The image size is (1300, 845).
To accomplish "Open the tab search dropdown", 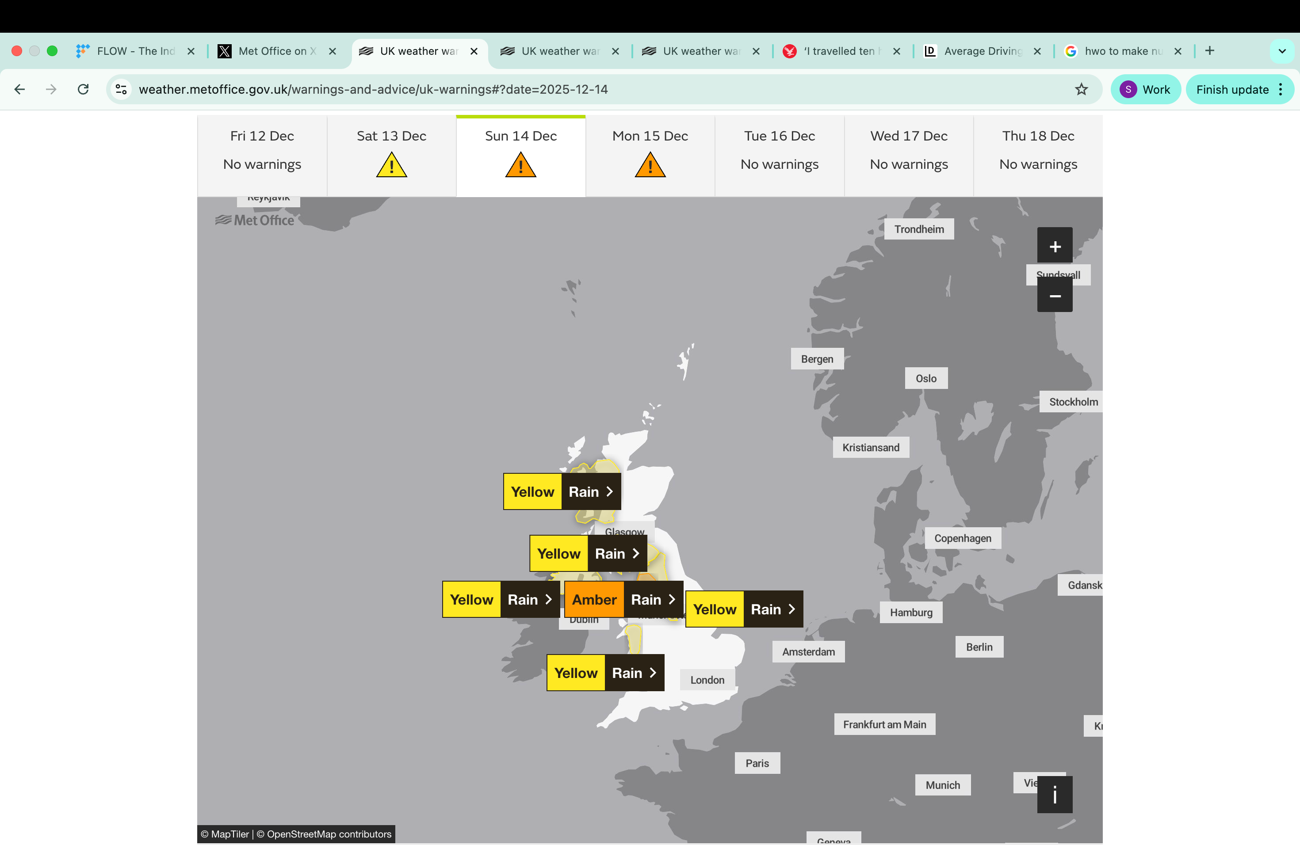I will coord(1282,51).
